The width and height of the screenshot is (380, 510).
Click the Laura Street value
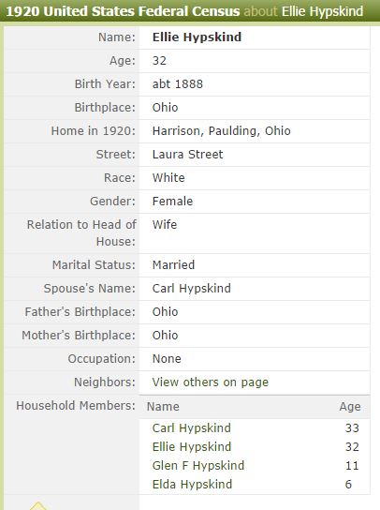[187, 155]
